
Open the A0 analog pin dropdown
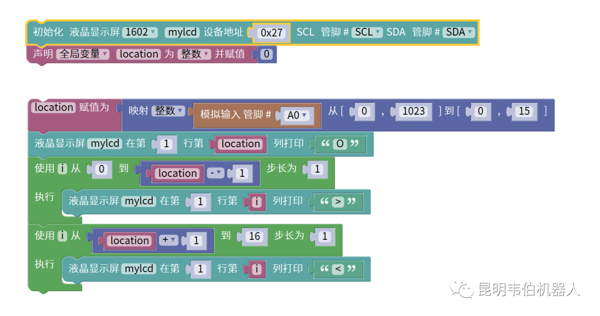click(x=297, y=115)
